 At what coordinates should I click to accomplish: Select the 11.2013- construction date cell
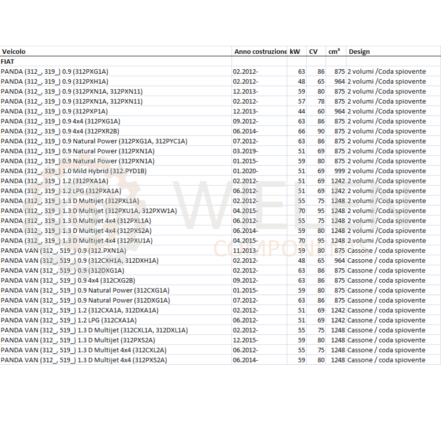coord(259,250)
